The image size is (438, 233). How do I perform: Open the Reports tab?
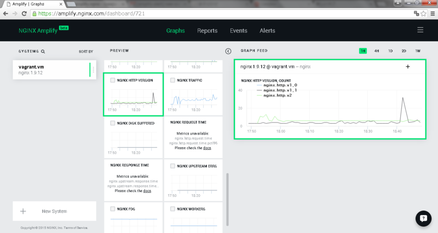(208, 31)
